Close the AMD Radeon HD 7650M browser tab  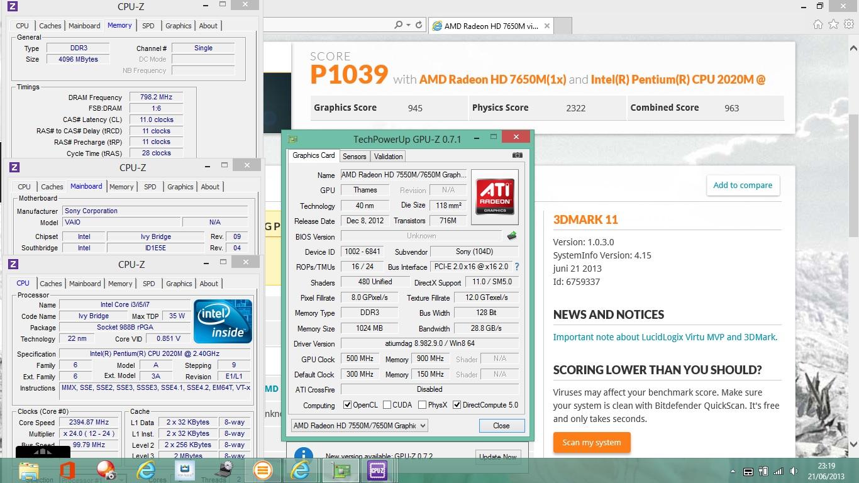point(546,26)
